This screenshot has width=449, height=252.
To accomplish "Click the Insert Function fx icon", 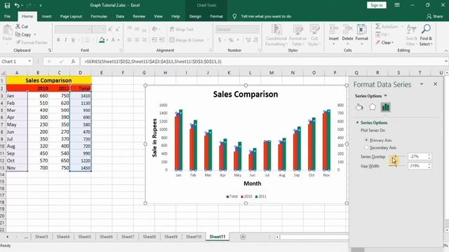I will coord(73,62).
